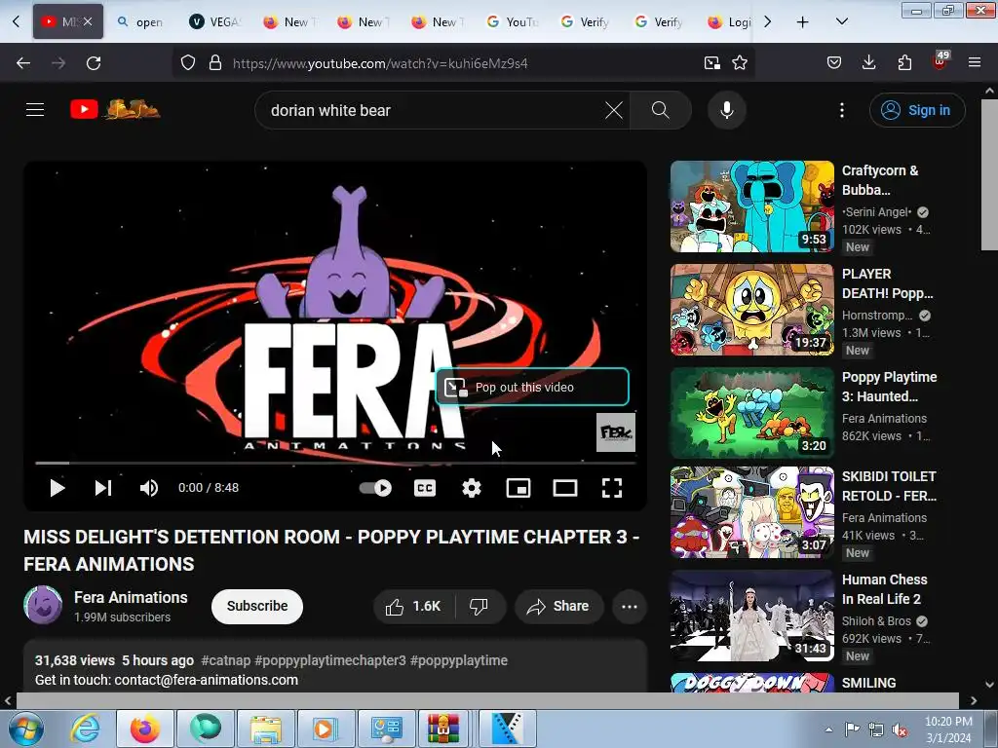Click the Fera channel watermark in video
998x748 pixels.
[616, 432]
